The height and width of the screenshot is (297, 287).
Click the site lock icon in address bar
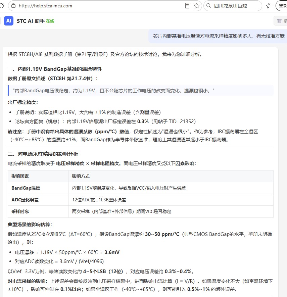pos(13,6)
